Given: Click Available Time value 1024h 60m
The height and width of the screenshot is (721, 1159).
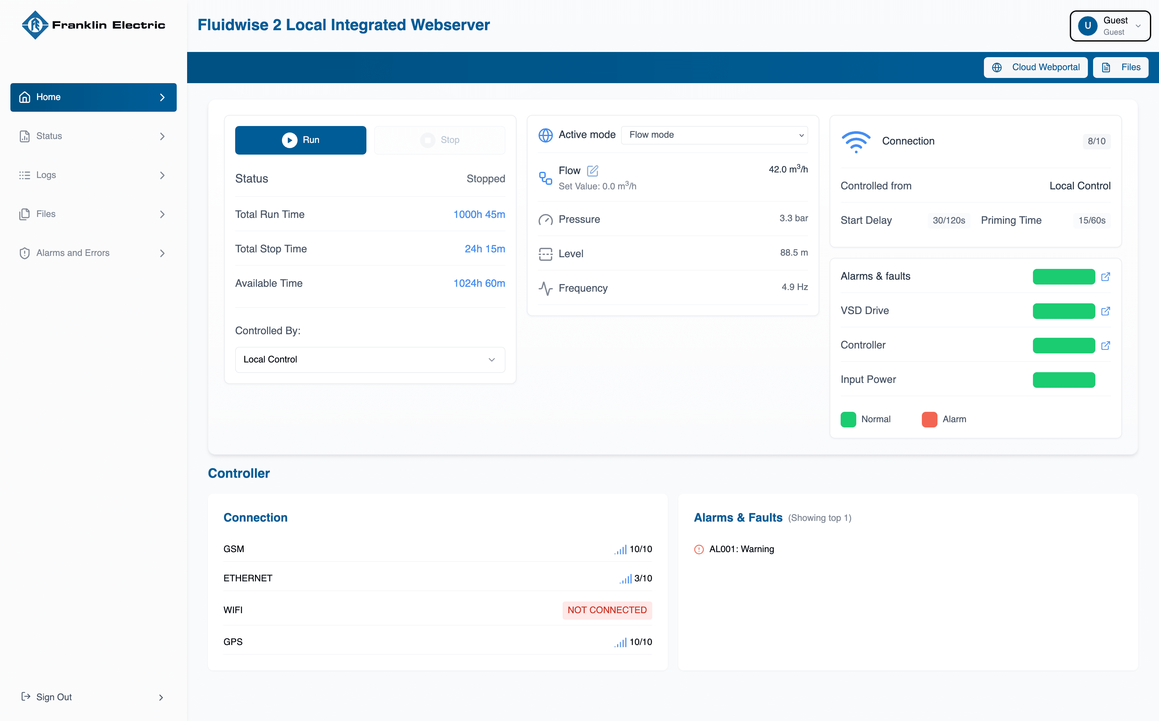Looking at the screenshot, I should (x=479, y=283).
